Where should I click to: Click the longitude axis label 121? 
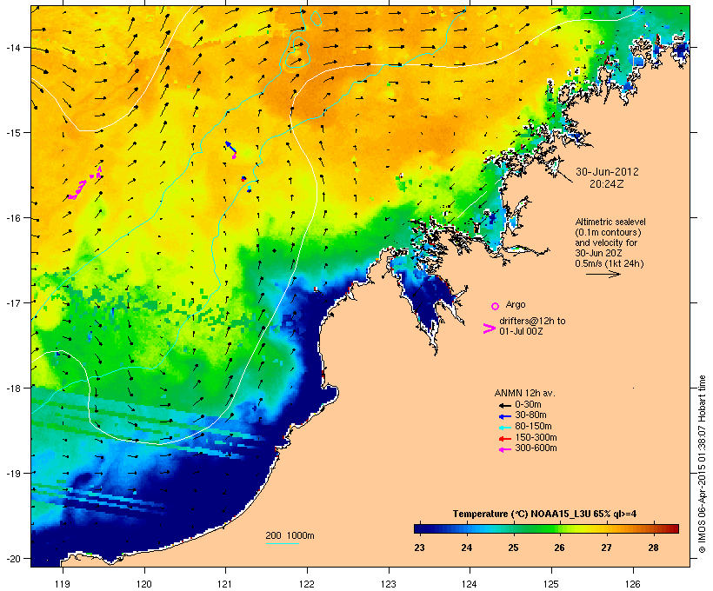pyautogui.click(x=225, y=584)
